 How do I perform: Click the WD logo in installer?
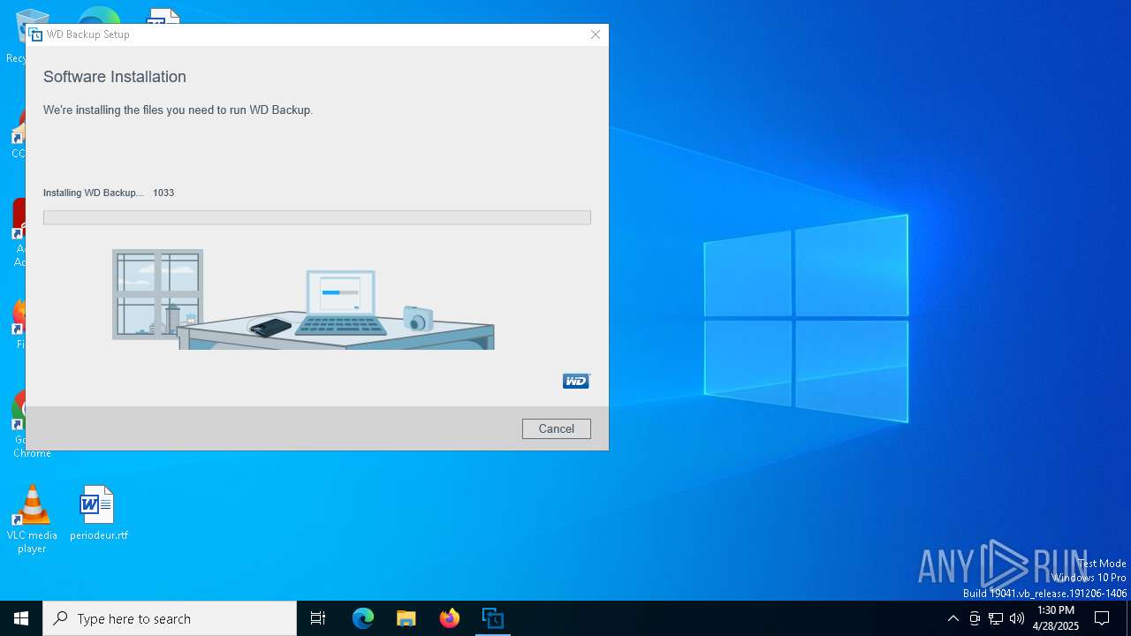(x=576, y=381)
